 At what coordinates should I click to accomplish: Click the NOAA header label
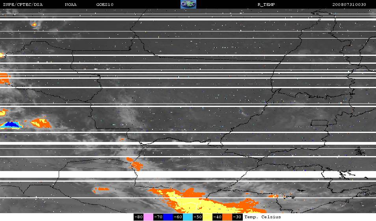(71, 5)
